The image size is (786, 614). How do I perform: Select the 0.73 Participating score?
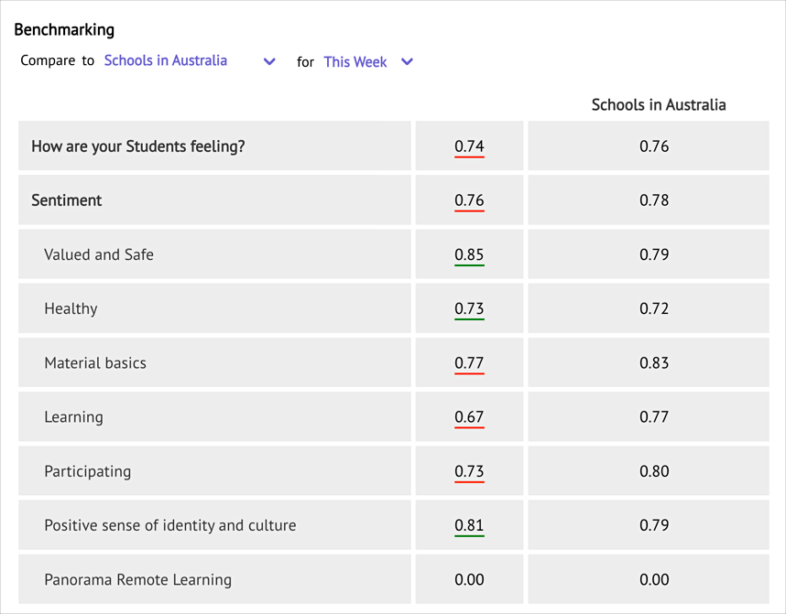[x=469, y=472]
